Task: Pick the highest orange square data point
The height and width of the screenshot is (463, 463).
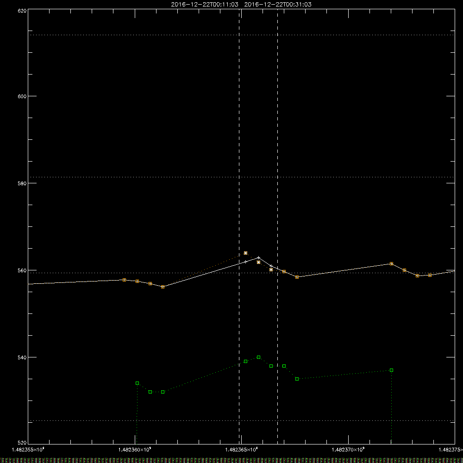Action: [246, 253]
